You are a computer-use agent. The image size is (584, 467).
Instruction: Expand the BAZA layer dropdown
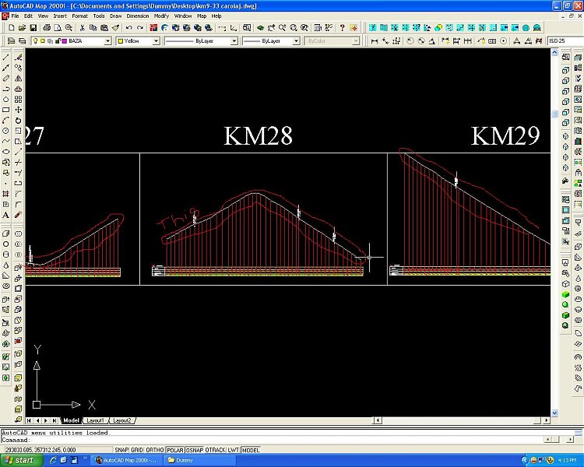click(x=107, y=41)
